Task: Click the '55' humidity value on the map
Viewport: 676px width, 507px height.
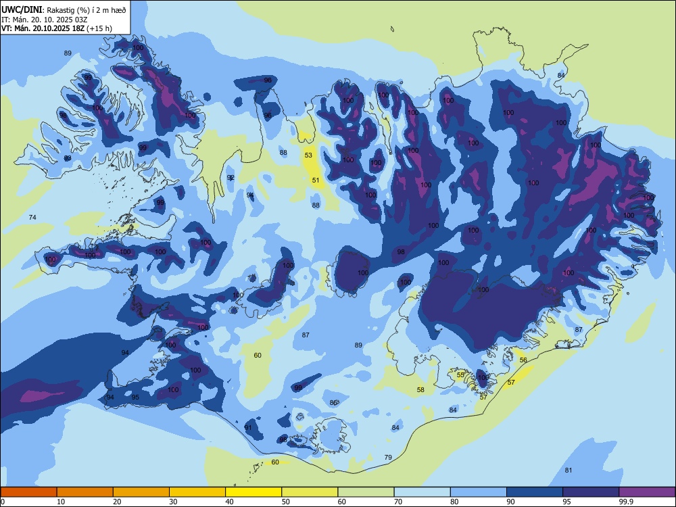Action: (460, 375)
